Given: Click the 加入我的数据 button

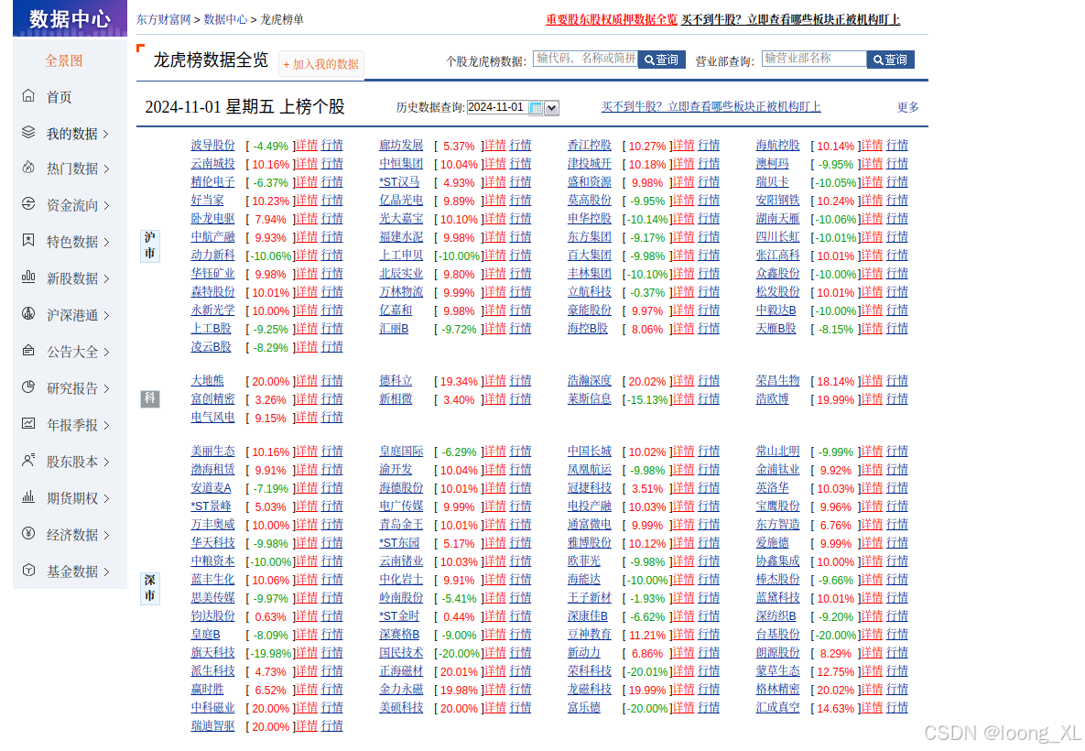Looking at the screenshot, I should pos(321,64).
